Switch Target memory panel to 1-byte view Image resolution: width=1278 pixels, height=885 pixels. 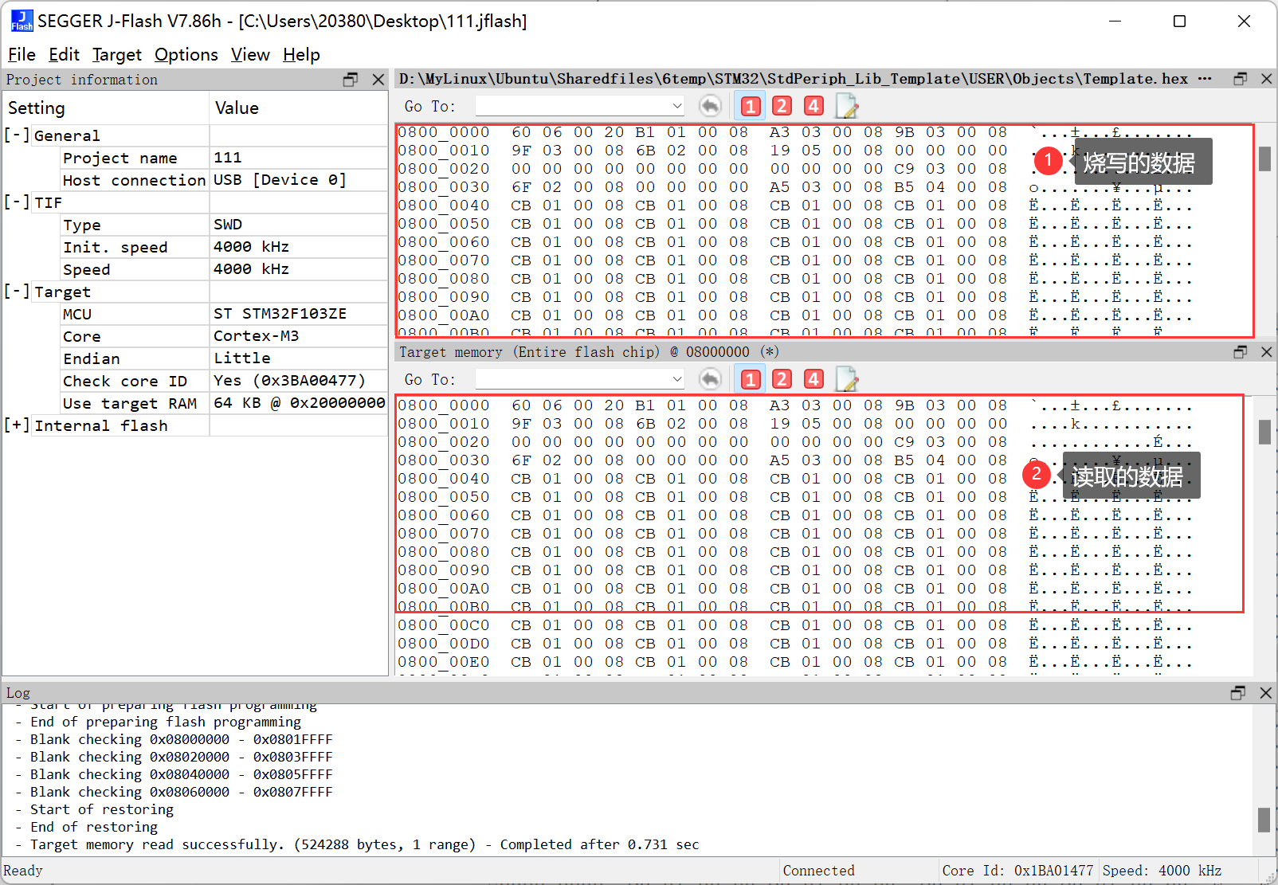(750, 379)
